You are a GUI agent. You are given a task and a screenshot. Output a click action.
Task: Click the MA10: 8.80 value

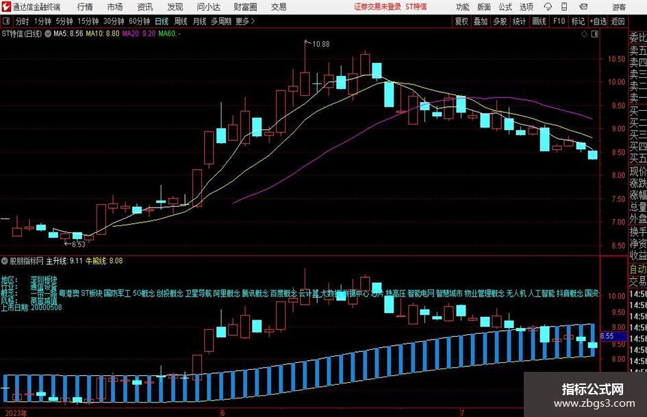(102, 34)
